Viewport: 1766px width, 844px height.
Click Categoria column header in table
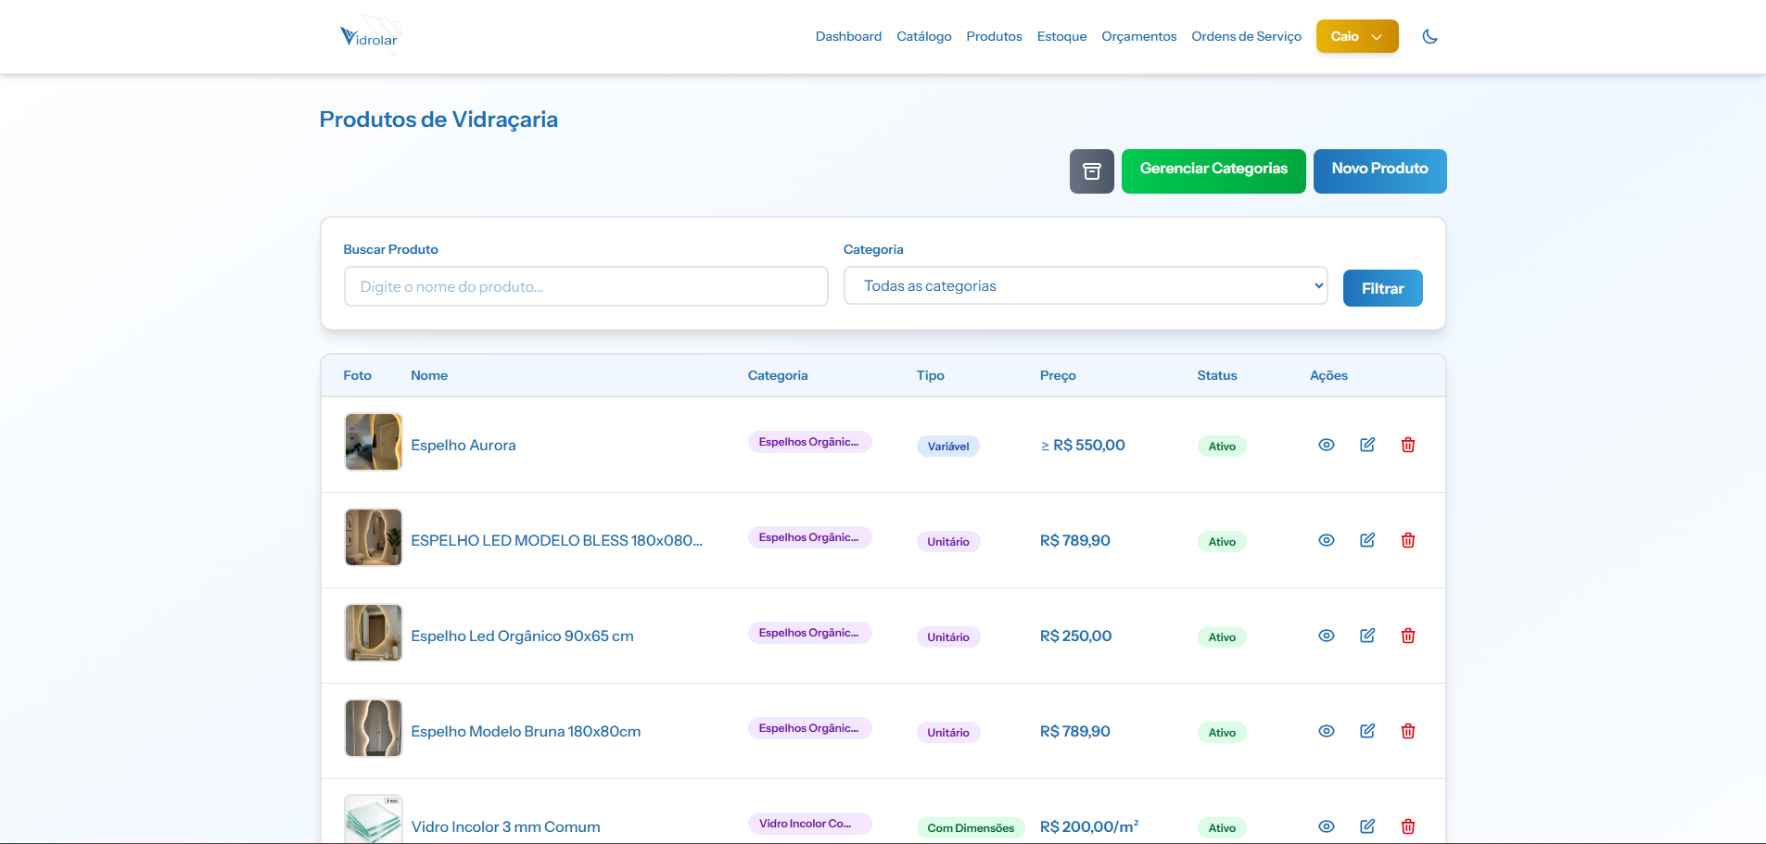pyautogui.click(x=778, y=375)
